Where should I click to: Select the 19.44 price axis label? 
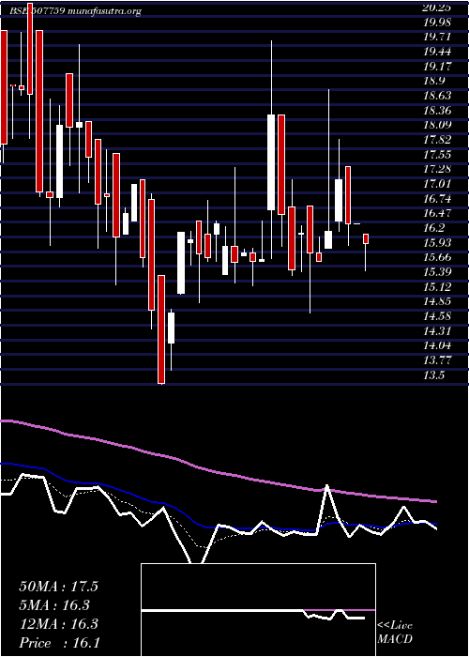click(x=436, y=51)
